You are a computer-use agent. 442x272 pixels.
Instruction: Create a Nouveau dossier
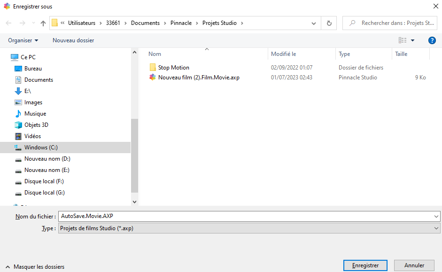point(73,40)
